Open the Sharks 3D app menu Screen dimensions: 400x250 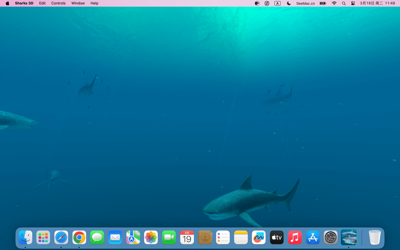coord(24,3)
